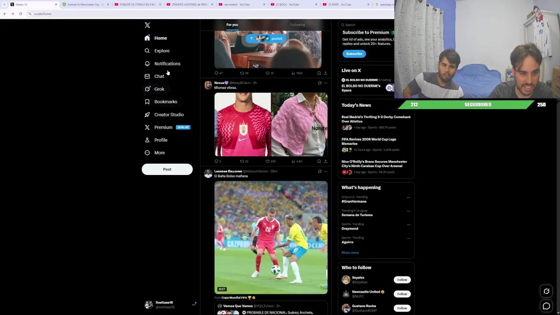This screenshot has height=315, width=560.
Task: Share the top post above Nexus
Action: point(325,73)
